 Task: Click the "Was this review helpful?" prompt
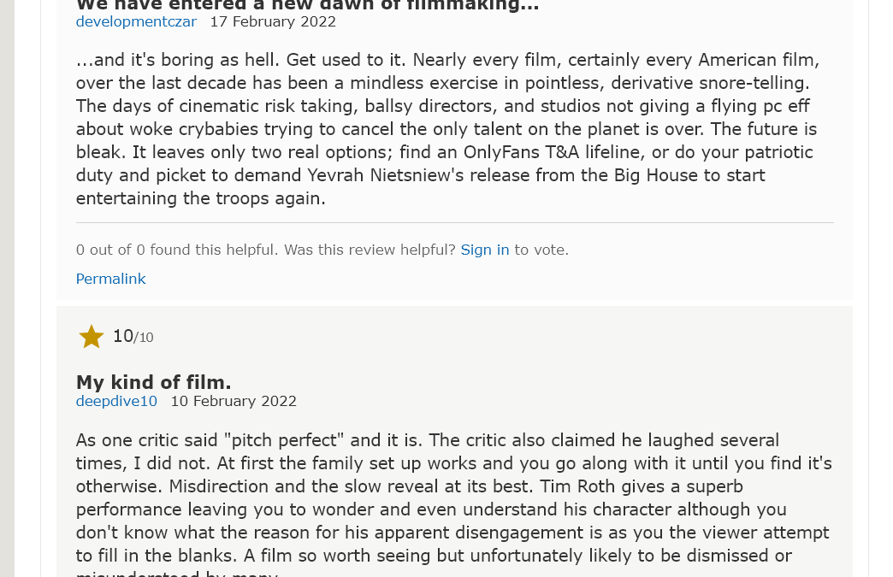click(370, 250)
